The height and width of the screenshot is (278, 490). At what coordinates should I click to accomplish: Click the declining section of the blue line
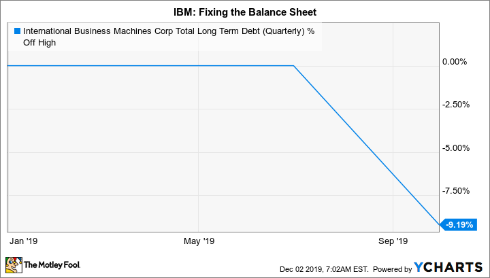(367, 145)
